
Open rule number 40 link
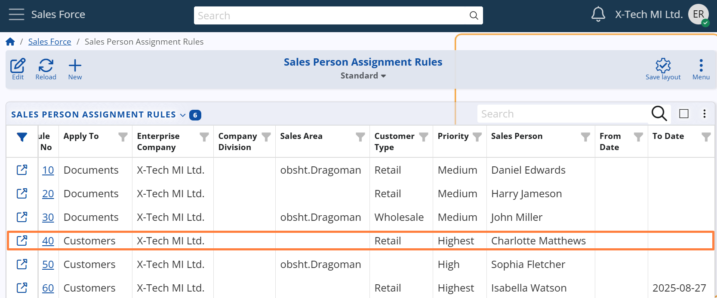pyautogui.click(x=48, y=241)
